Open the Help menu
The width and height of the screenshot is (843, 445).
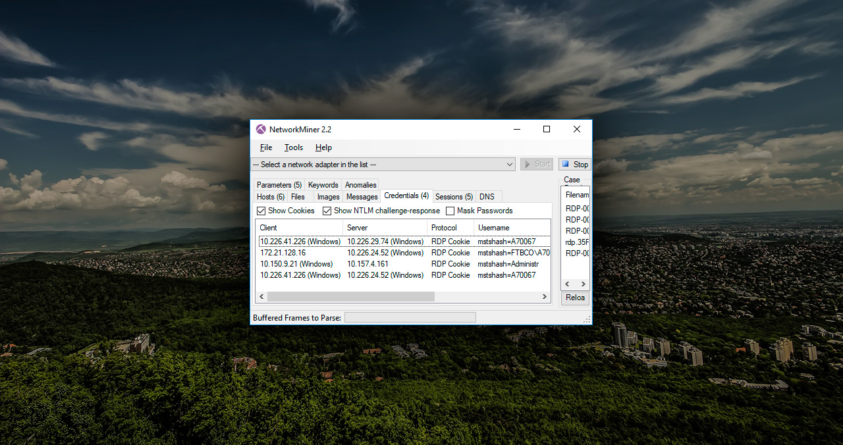click(x=323, y=147)
